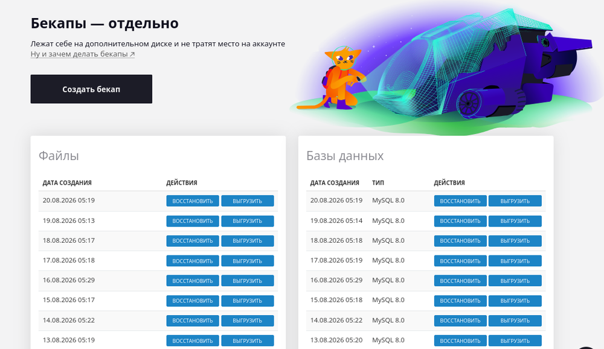The height and width of the screenshot is (349, 604).
Task: Download database backup from 19.08.2026 05:14
Action: 515,221
